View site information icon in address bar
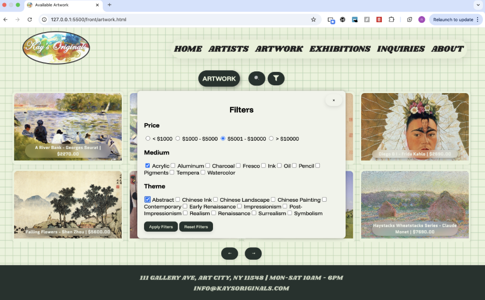This screenshot has width=485, height=300. click(44, 20)
